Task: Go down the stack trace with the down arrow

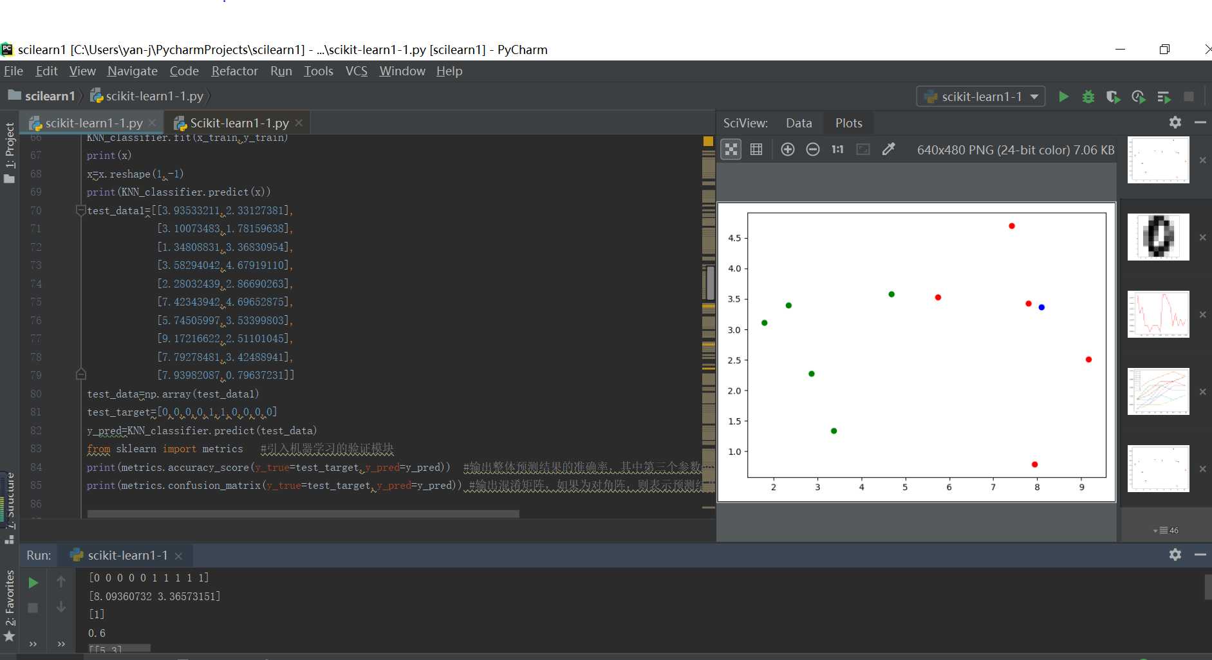Action: [61, 607]
